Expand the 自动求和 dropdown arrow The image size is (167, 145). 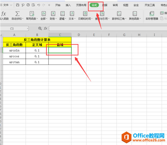pos(23,19)
